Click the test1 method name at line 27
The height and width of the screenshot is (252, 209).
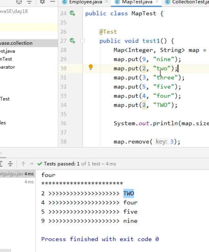tap(151, 41)
